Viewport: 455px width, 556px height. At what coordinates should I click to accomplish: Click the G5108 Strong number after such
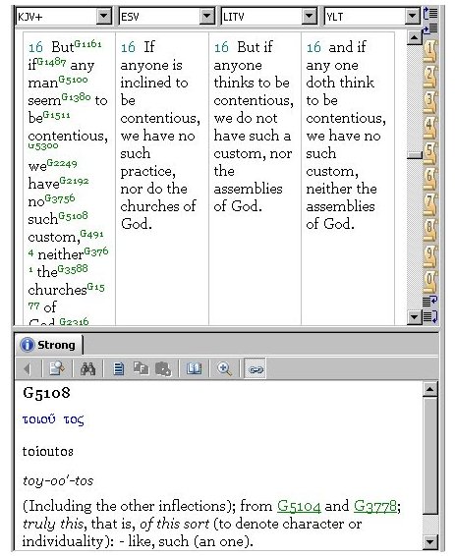click(73, 216)
